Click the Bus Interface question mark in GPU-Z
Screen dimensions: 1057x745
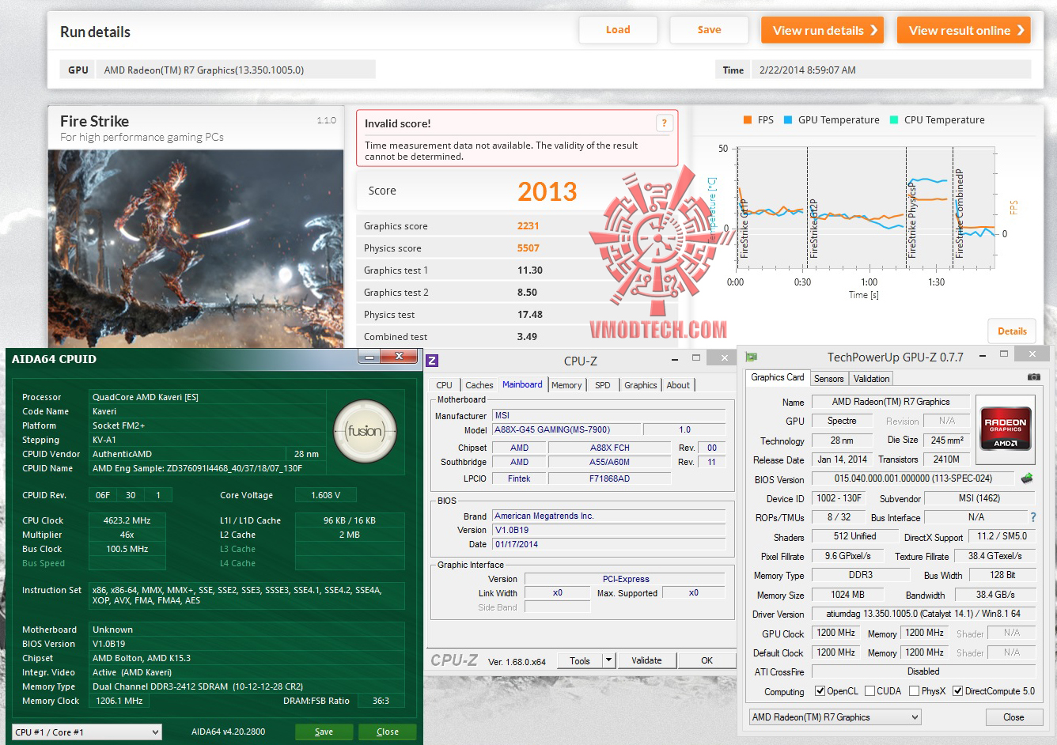point(1032,517)
